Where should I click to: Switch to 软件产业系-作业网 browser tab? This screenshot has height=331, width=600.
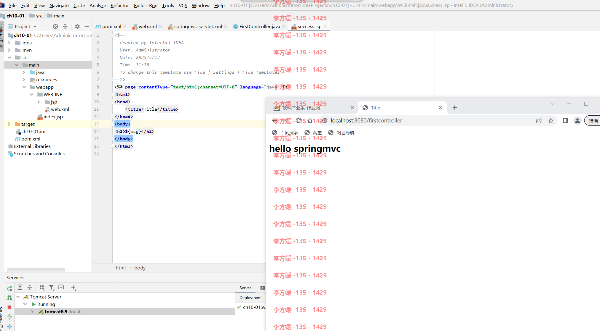click(x=311, y=108)
